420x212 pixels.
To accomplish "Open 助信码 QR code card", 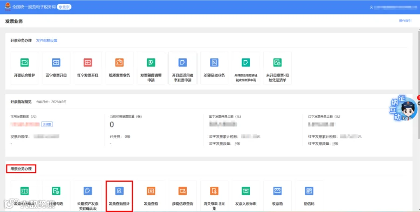I will tap(309, 196).
